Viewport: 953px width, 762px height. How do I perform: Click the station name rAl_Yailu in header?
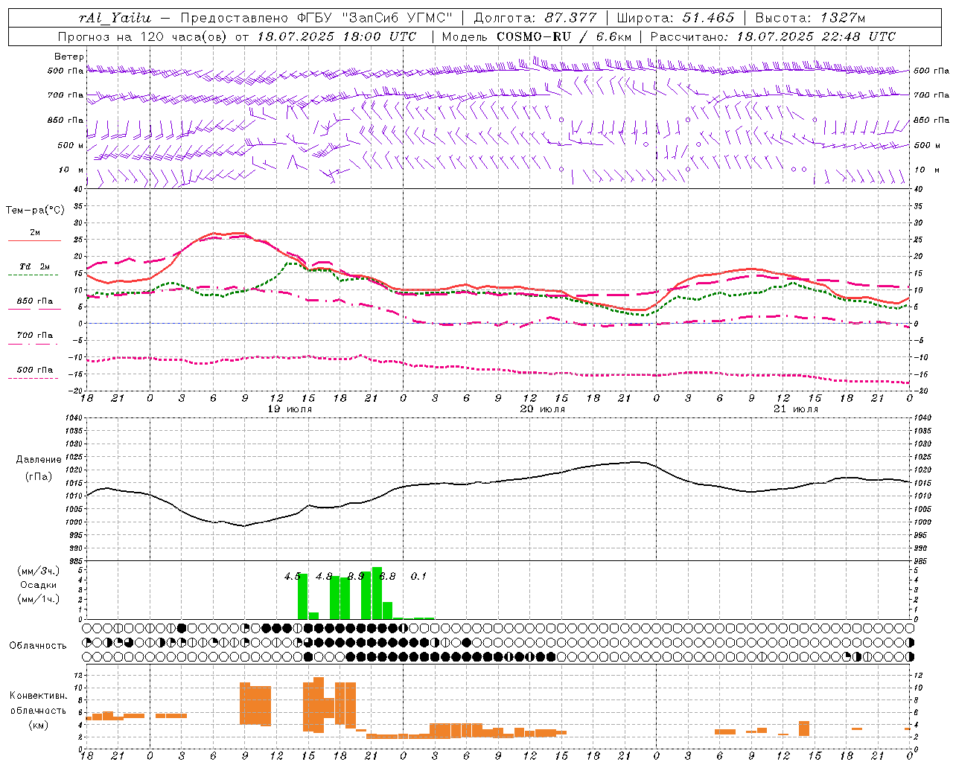point(115,18)
